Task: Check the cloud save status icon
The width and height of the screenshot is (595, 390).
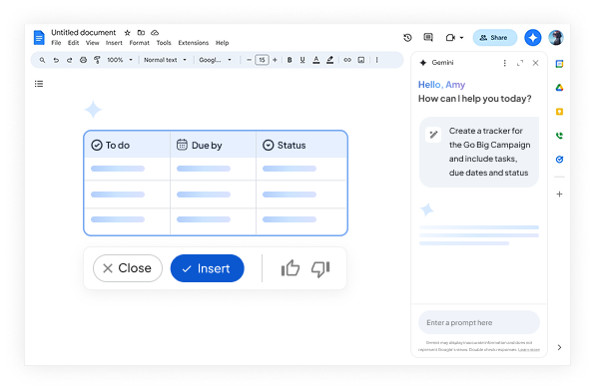Action: (x=155, y=33)
